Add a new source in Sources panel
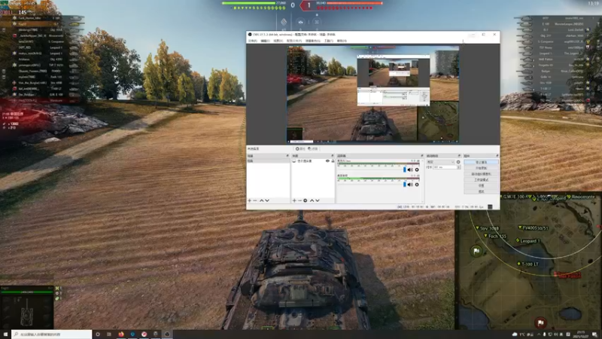The width and height of the screenshot is (602, 339). tap(294, 200)
